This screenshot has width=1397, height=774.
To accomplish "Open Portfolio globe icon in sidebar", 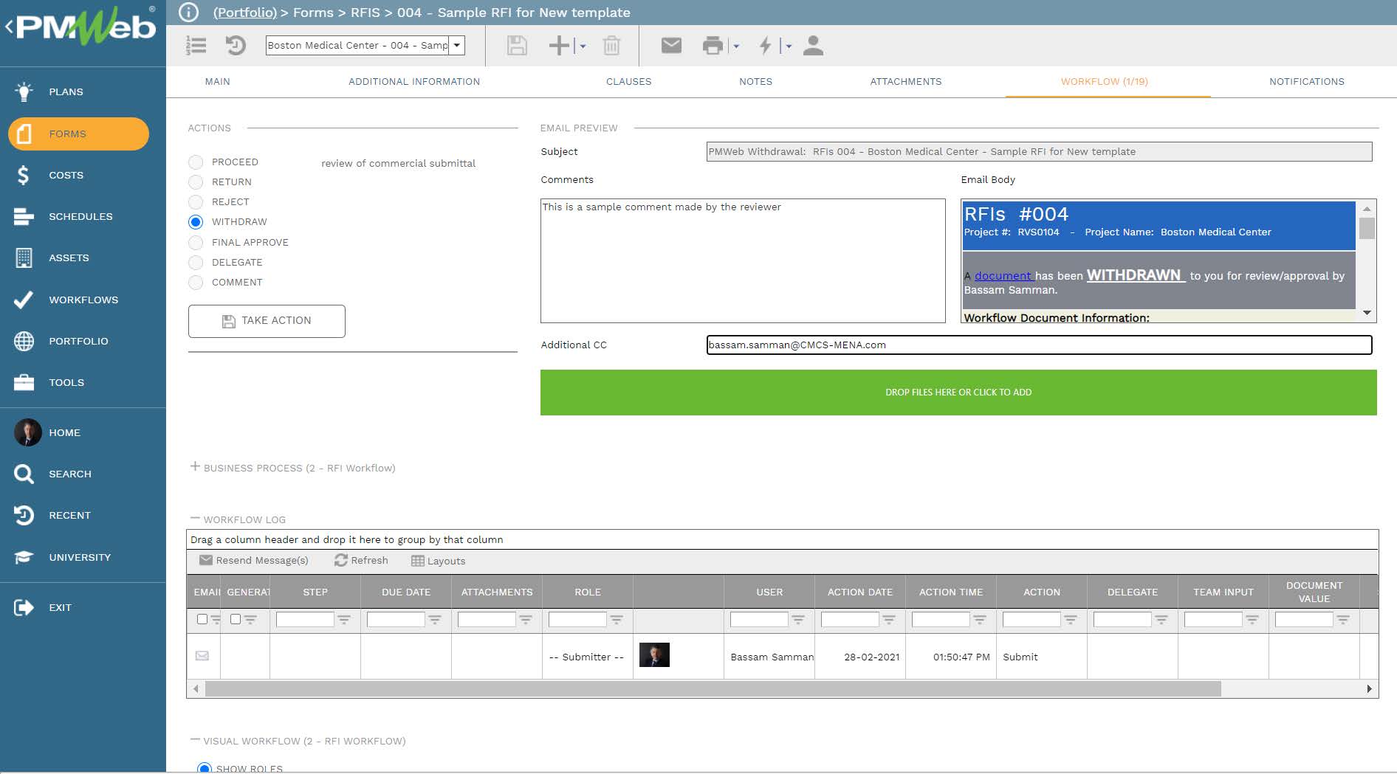I will point(24,341).
